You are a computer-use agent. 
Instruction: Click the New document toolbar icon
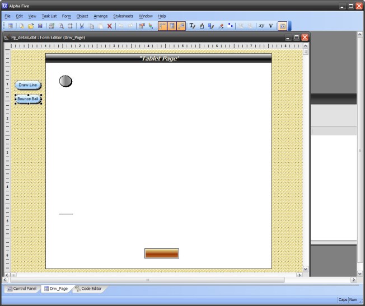pos(21,26)
